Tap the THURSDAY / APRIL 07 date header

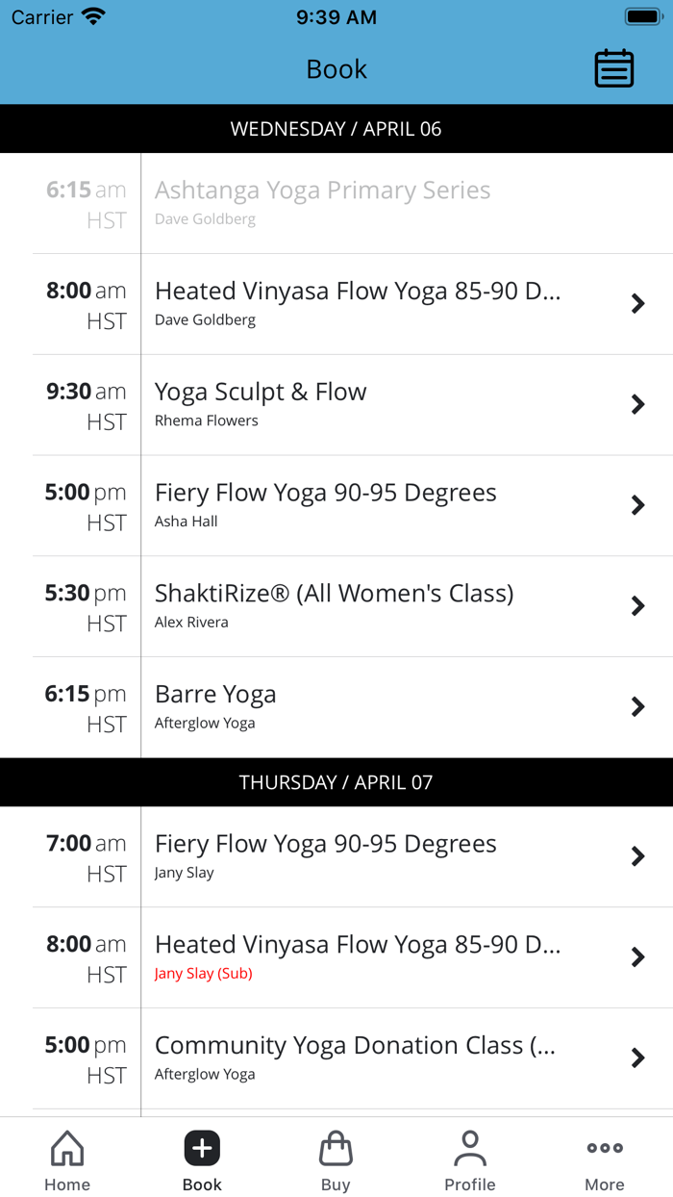pos(336,782)
